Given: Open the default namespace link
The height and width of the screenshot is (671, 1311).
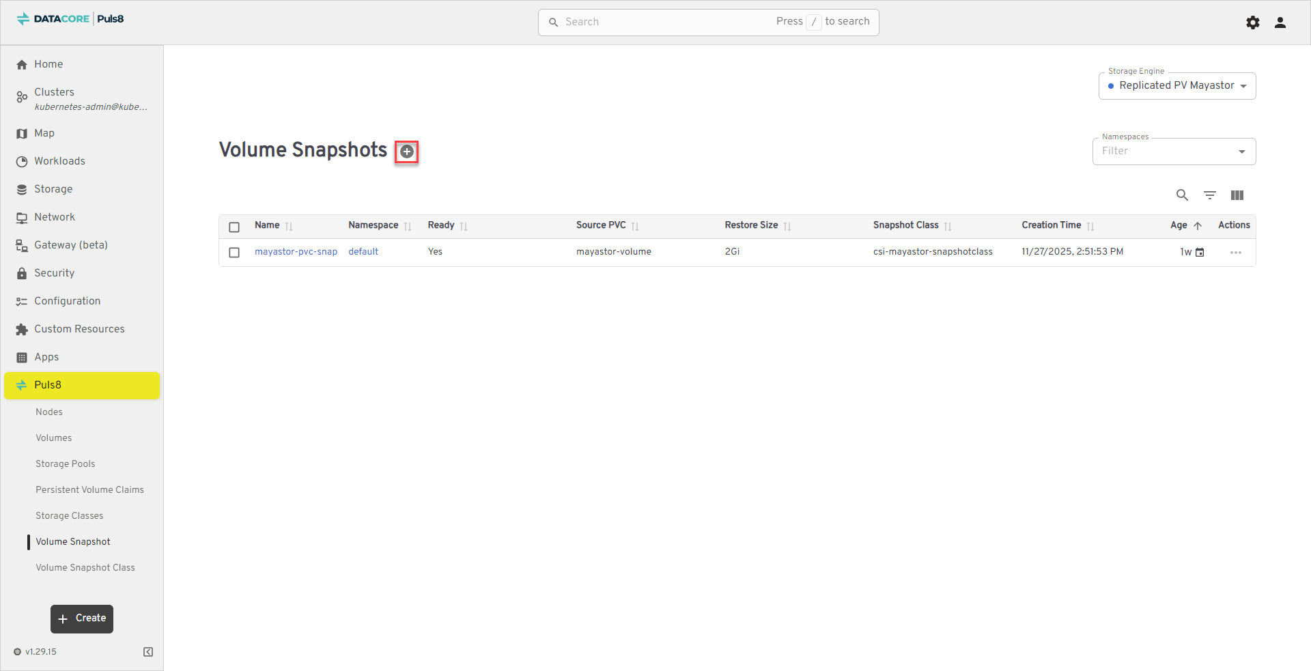Looking at the screenshot, I should [x=363, y=252].
